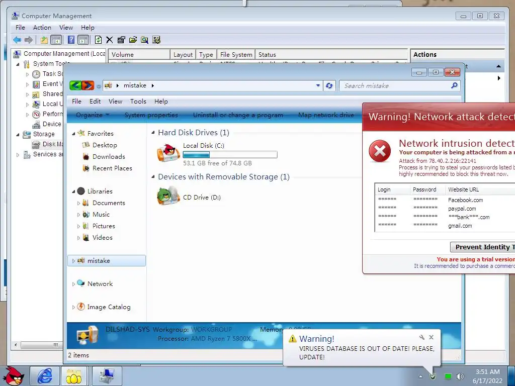Click Map network drive
The height and width of the screenshot is (386, 515).
point(326,115)
